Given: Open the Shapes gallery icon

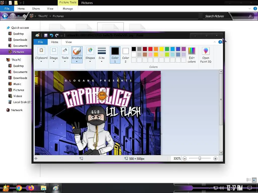Looking at the screenshot, I should 90,51.
